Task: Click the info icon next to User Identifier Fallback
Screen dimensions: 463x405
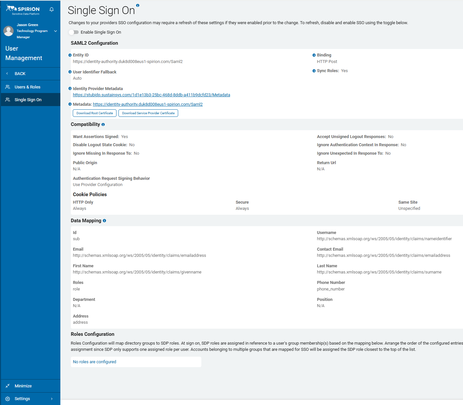Action: tap(70, 72)
